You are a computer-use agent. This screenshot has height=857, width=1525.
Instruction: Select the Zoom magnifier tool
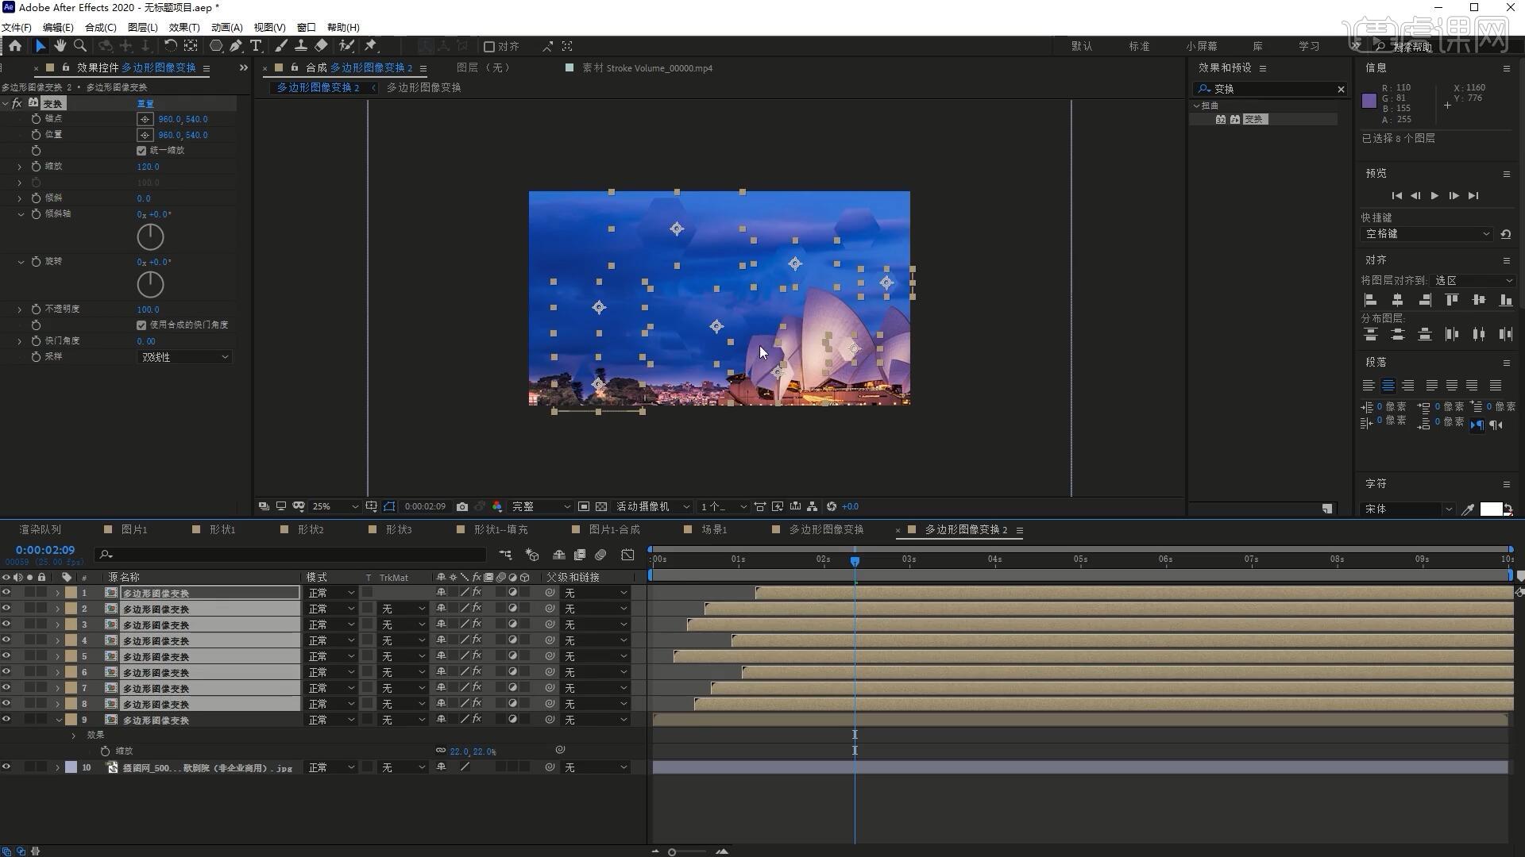tap(80, 46)
